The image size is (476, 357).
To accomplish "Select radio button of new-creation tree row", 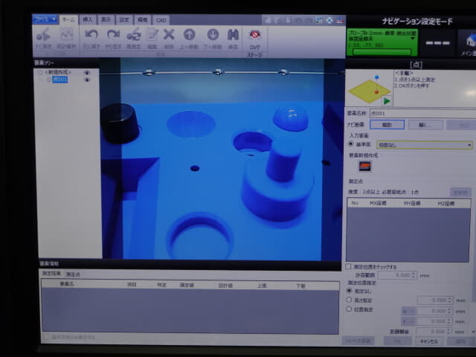I will (x=40, y=73).
